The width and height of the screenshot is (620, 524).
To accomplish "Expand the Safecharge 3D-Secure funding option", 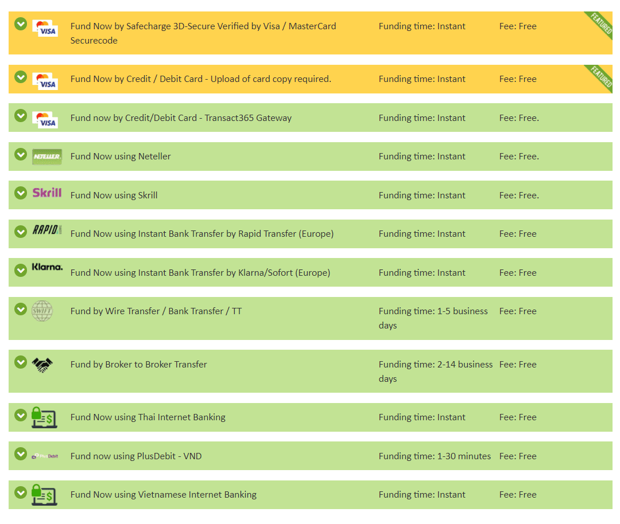I will (21, 24).
